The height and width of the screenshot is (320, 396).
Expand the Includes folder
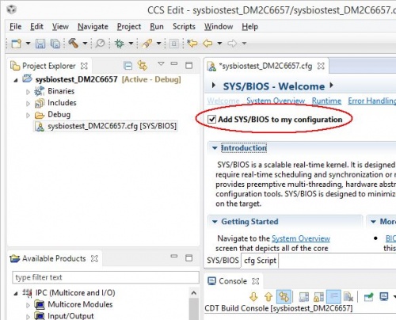tap(28, 104)
